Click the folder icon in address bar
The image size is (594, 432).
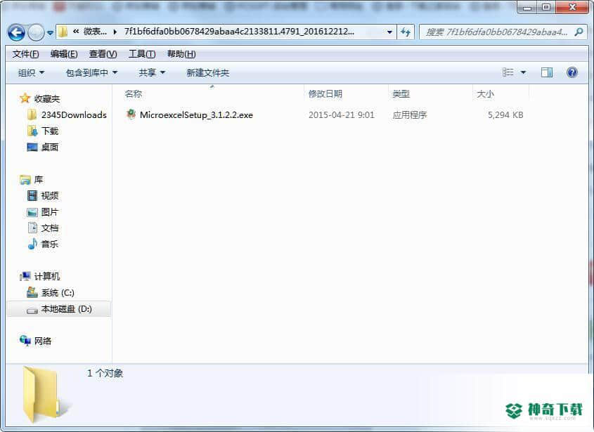[x=63, y=32]
